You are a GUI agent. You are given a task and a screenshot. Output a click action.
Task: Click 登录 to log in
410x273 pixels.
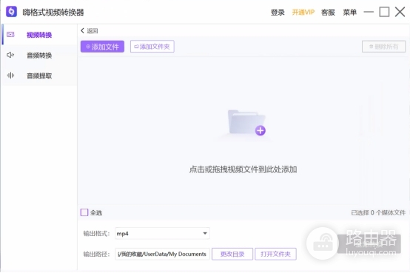[278, 13]
